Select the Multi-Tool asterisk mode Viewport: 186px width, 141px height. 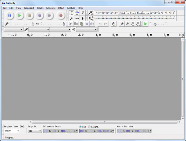pyautogui.click(x=82, y=18)
